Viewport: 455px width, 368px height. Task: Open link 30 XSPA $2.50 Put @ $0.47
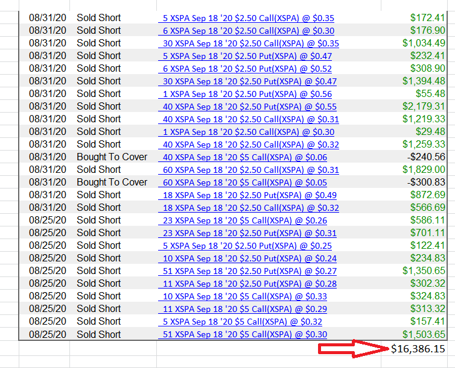pyautogui.click(x=247, y=81)
